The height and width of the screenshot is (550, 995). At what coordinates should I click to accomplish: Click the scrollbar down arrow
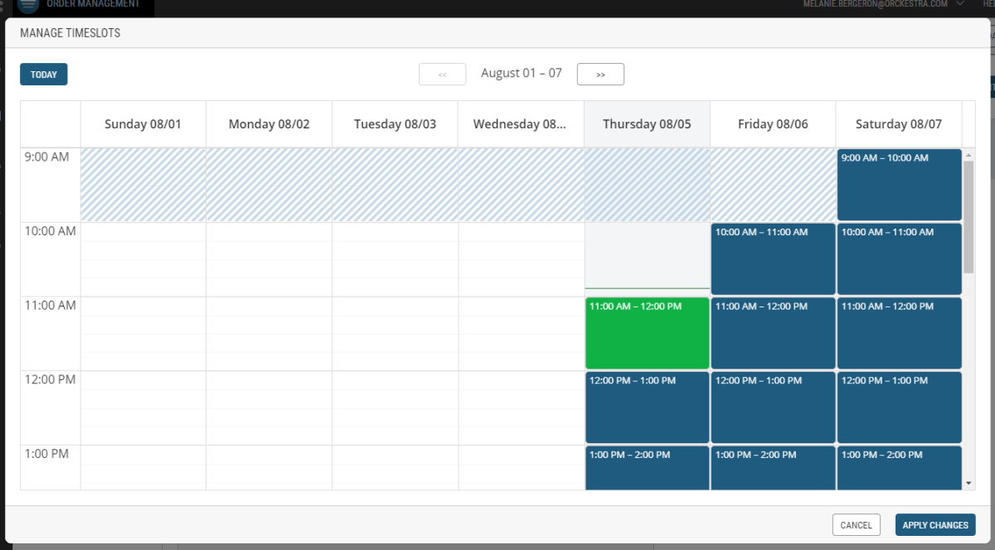(968, 482)
